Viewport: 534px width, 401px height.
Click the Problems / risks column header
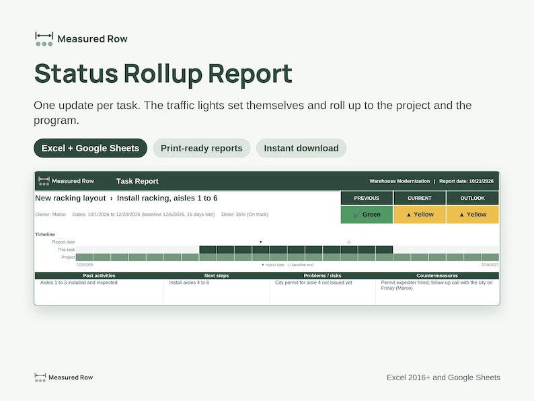click(323, 276)
